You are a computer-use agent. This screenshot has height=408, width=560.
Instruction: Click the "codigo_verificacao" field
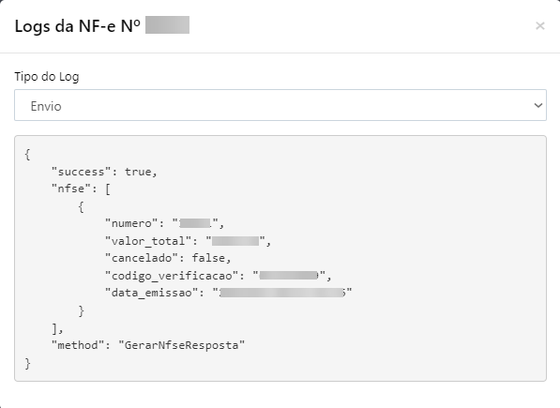point(172,276)
